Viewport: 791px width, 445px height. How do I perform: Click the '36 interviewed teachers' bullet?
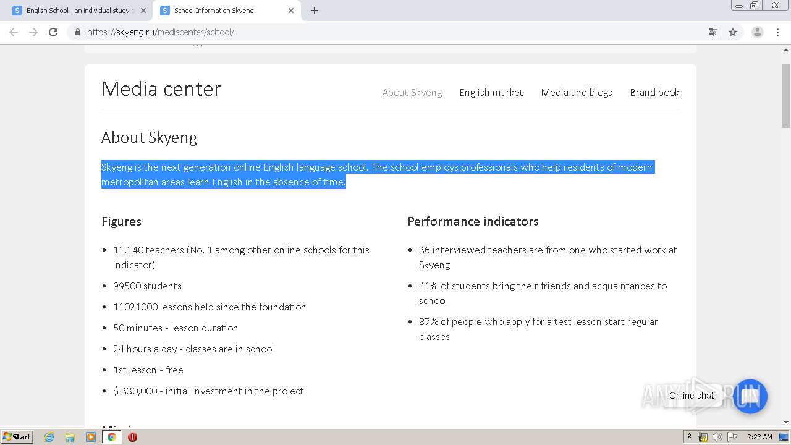pos(548,258)
